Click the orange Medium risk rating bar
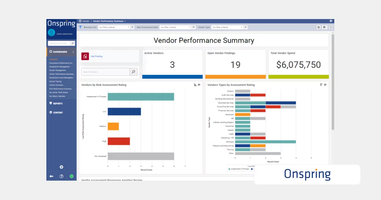The height and width of the screenshot is (200, 381). tap(113, 126)
